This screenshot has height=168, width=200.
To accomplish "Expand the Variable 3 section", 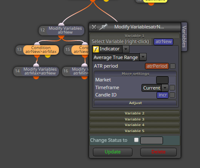I will tap(135, 119).
